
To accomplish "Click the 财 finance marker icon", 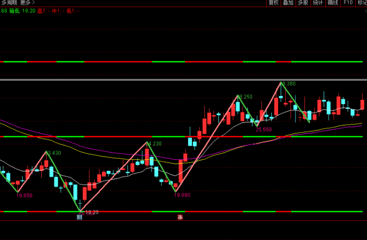I will click(x=79, y=217).
